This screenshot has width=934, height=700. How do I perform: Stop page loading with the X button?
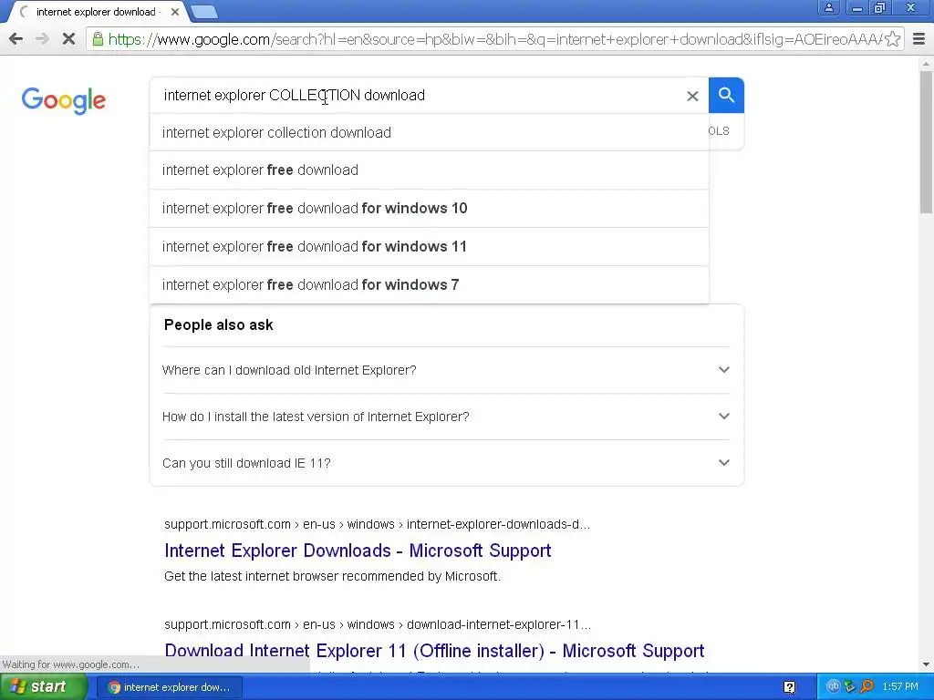[x=68, y=39]
